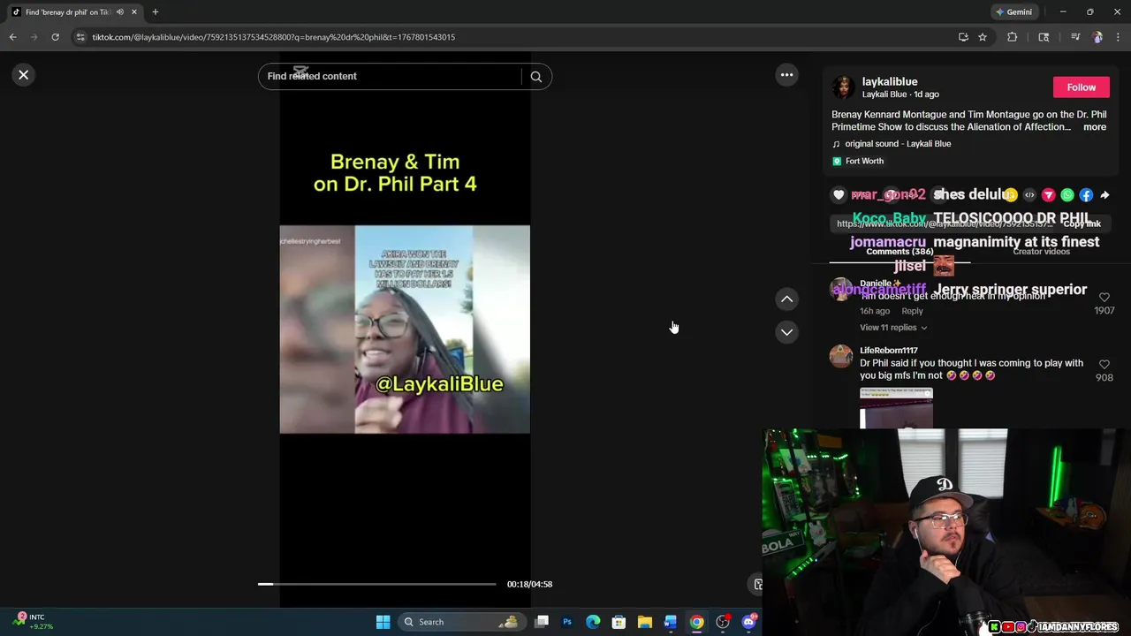1131x636 pixels.
Task: Like Danielle's comment heart
Action: (x=1104, y=298)
